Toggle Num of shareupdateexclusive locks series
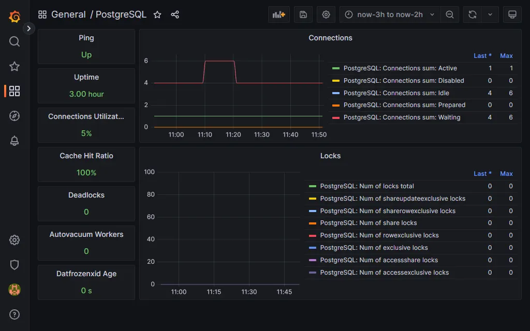The image size is (530, 331). tap(392, 199)
